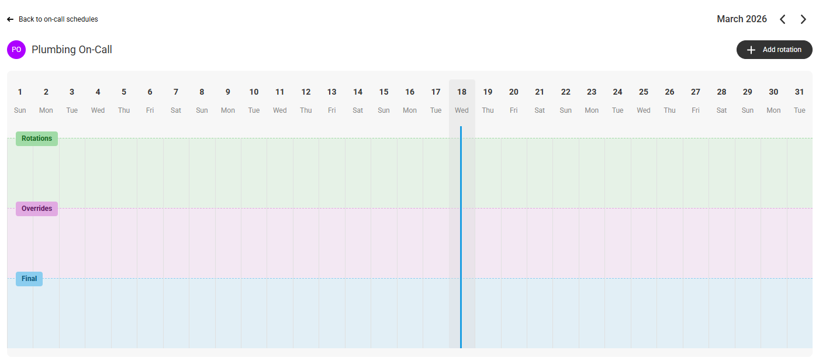The width and height of the screenshot is (819, 364).
Task: Select the Overrides layer label
Action: click(37, 209)
